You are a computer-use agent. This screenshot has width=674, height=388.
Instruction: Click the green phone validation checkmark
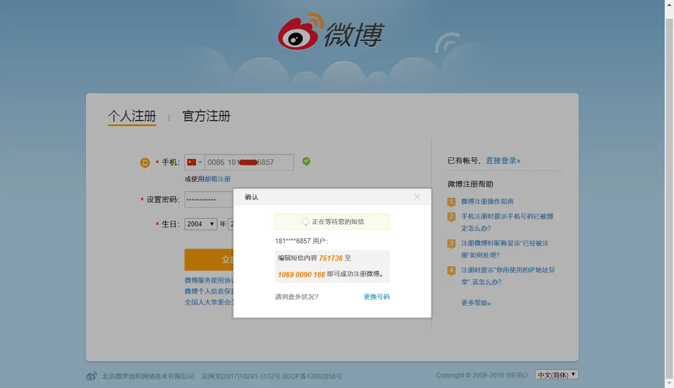coord(306,162)
